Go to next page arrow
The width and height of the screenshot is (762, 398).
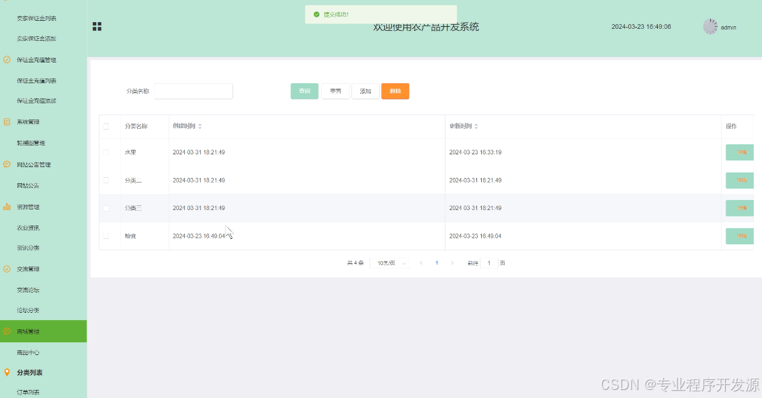coord(452,263)
